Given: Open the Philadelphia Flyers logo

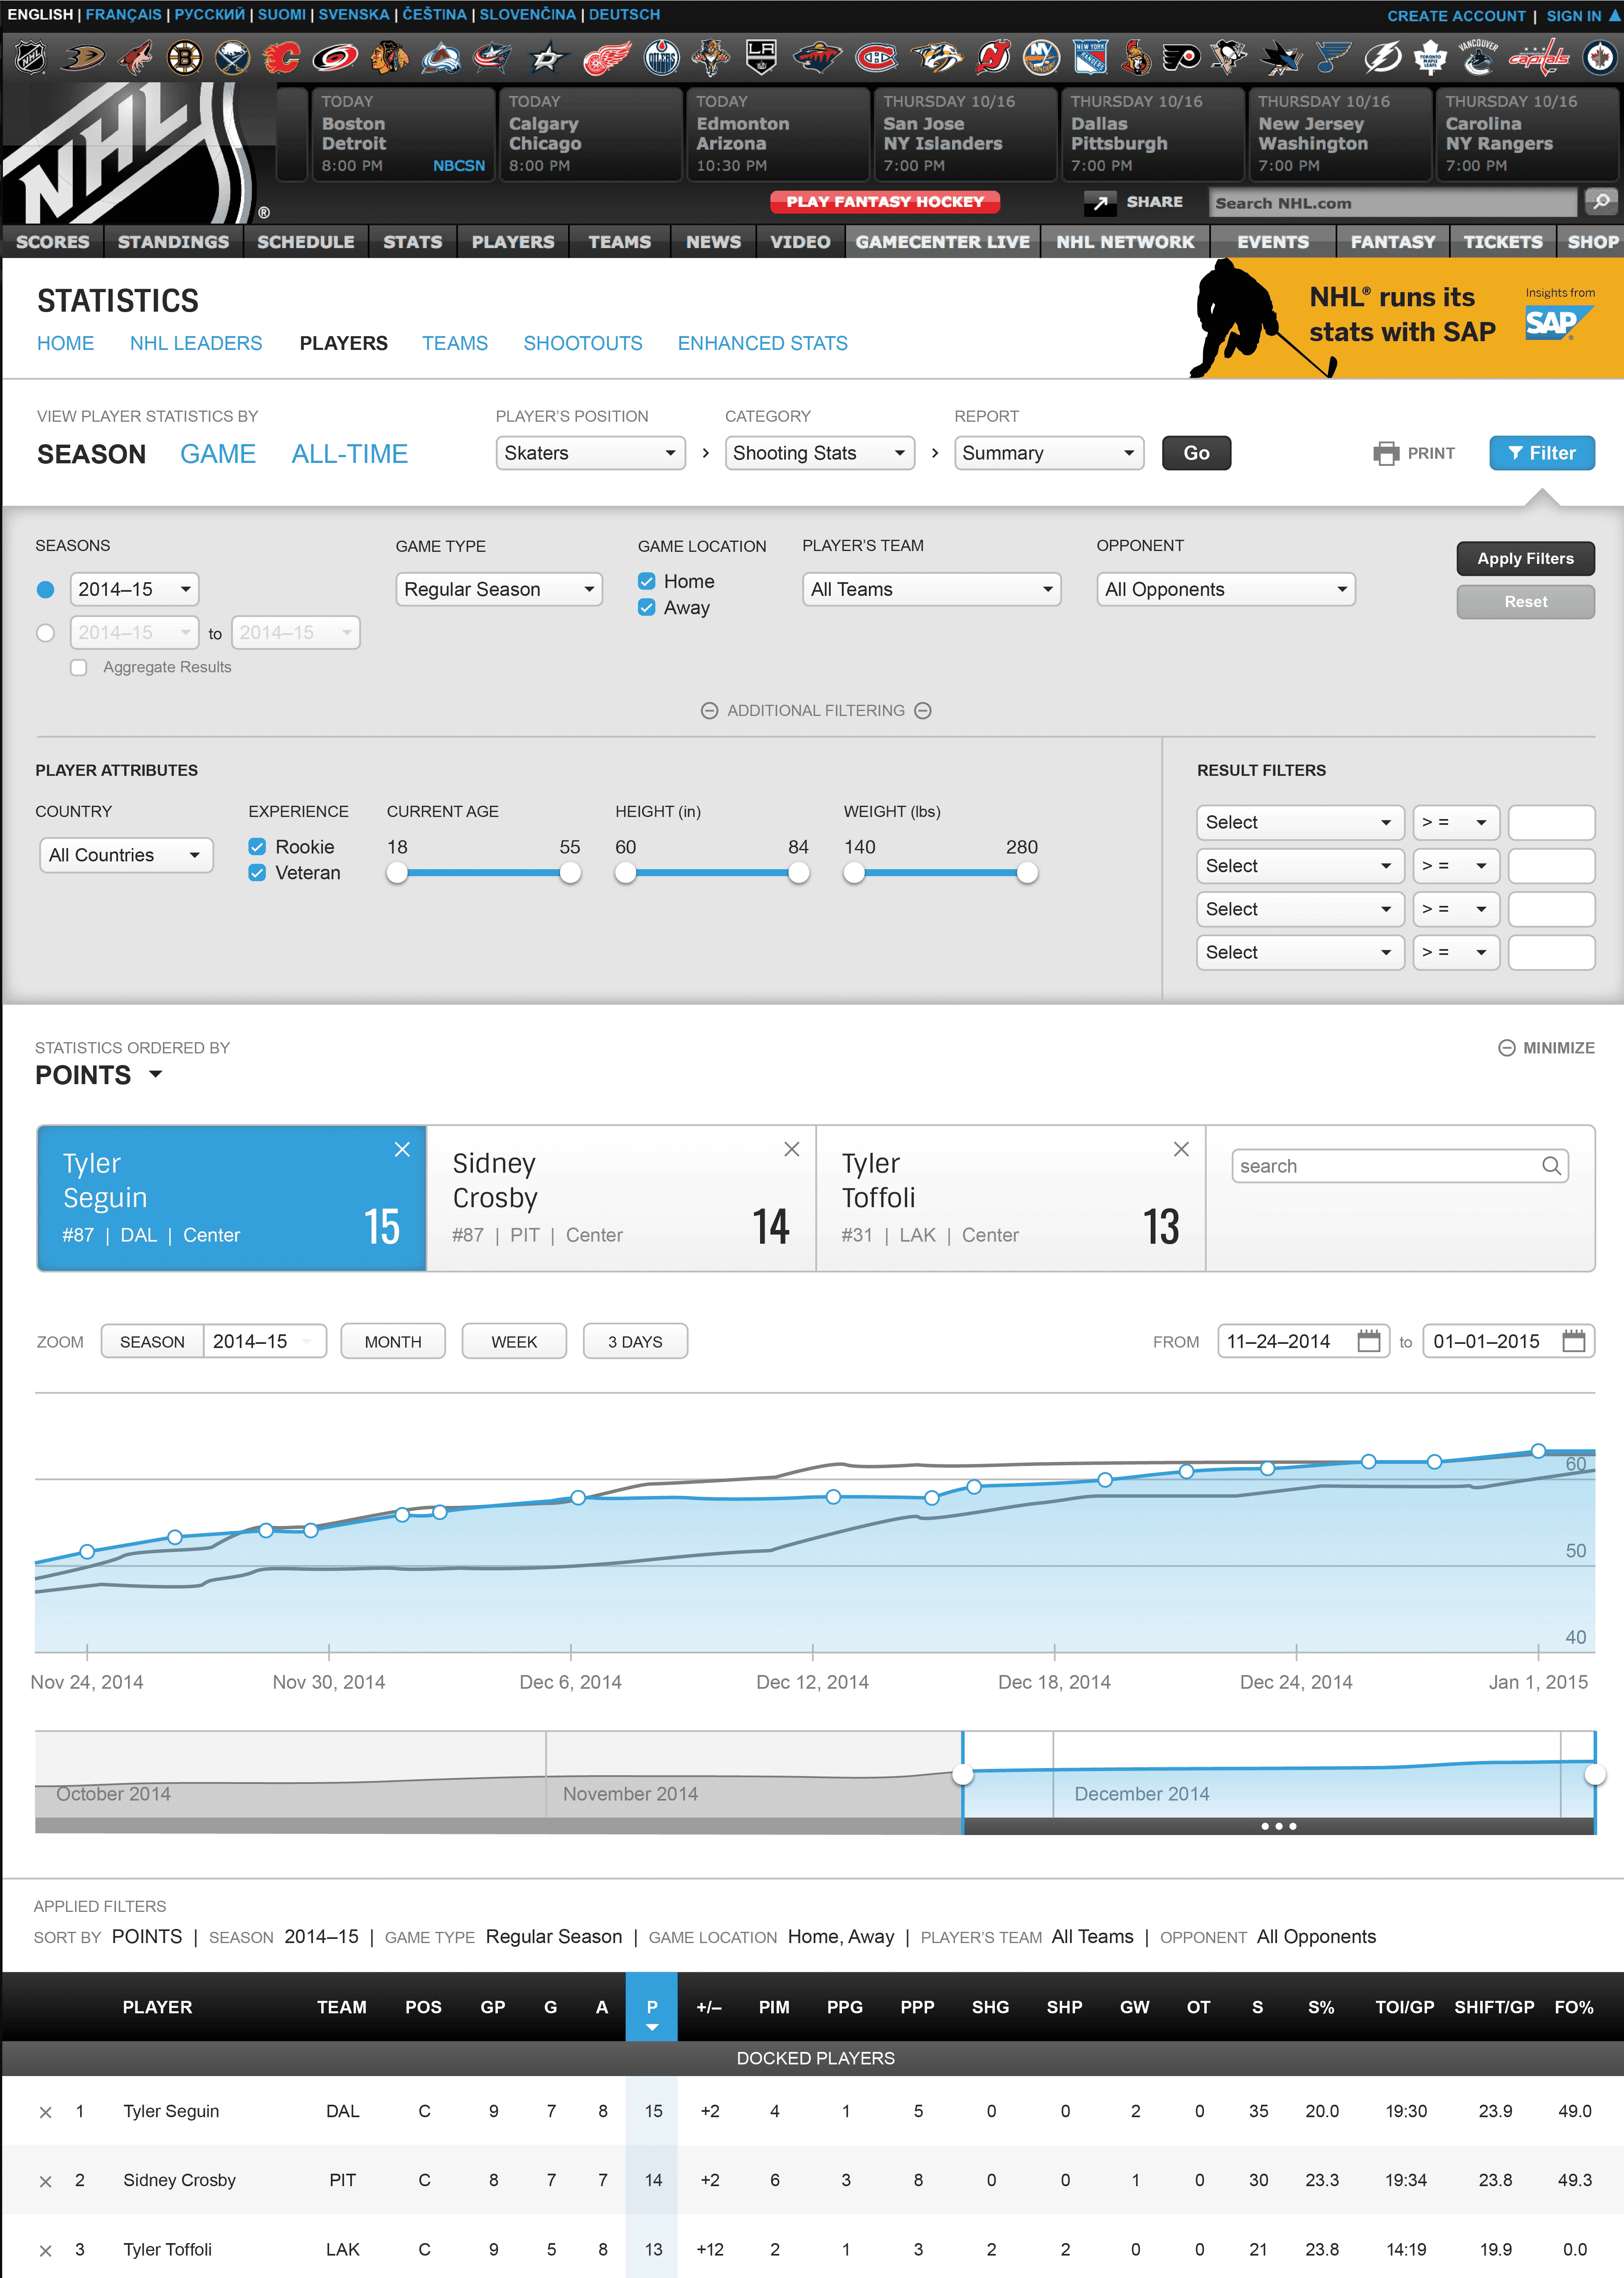Looking at the screenshot, I should point(1181,58).
